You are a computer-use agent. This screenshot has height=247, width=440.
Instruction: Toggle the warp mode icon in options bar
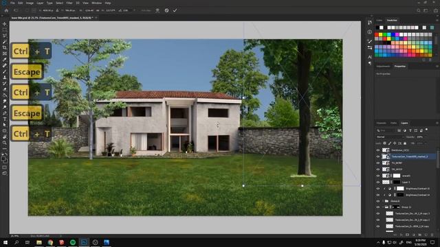(157, 10)
